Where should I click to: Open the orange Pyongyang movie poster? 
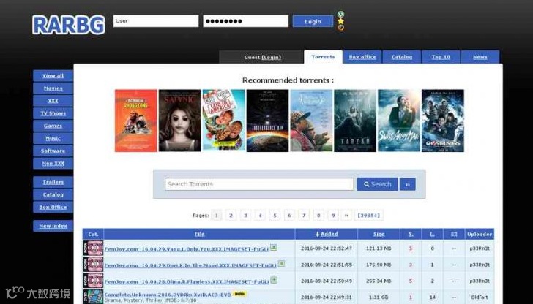136,121
